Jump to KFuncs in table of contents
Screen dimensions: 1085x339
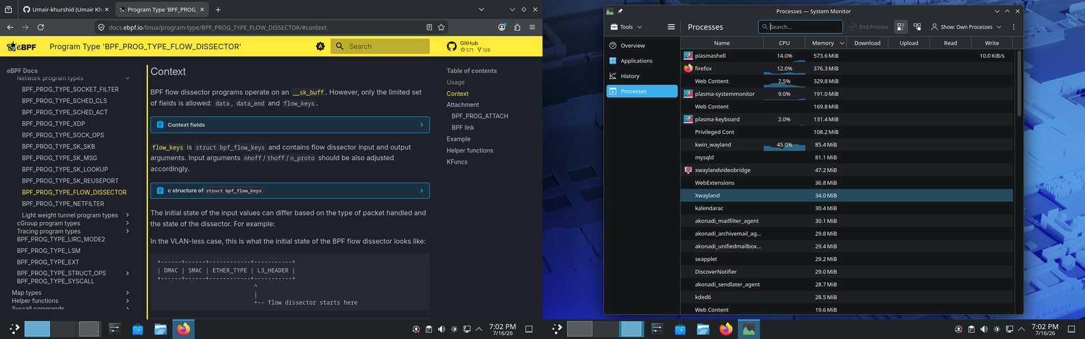pyautogui.click(x=457, y=162)
